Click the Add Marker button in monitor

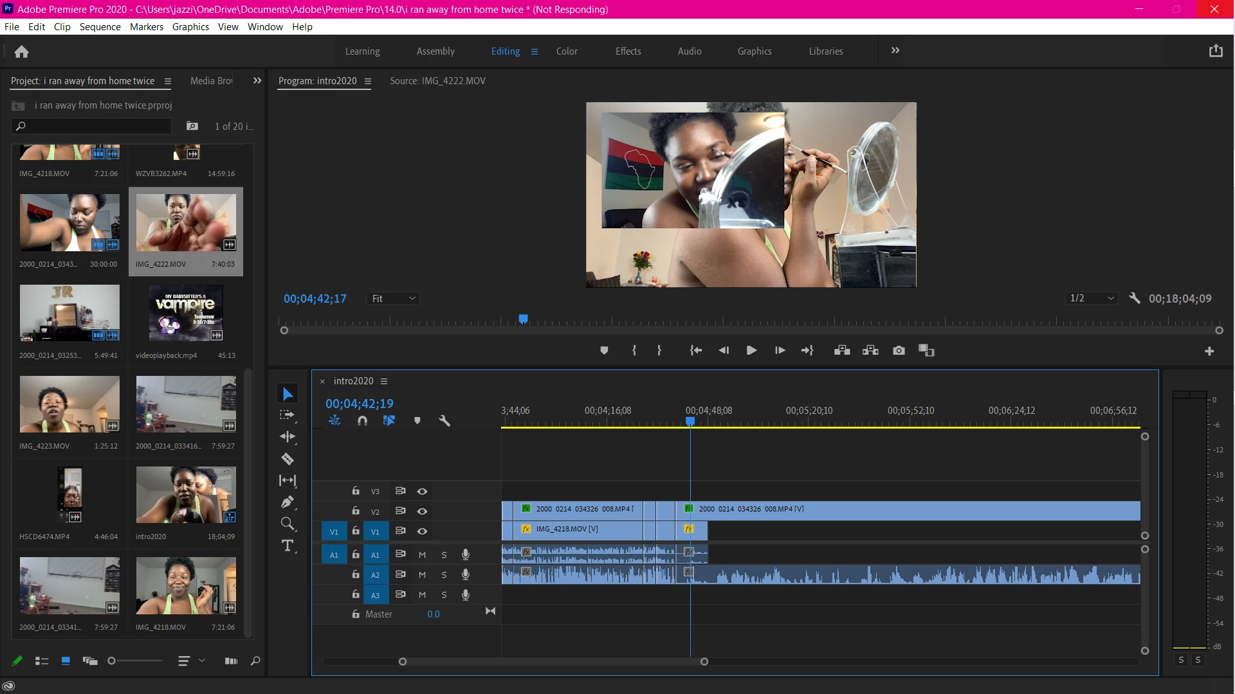[x=604, y=350]
